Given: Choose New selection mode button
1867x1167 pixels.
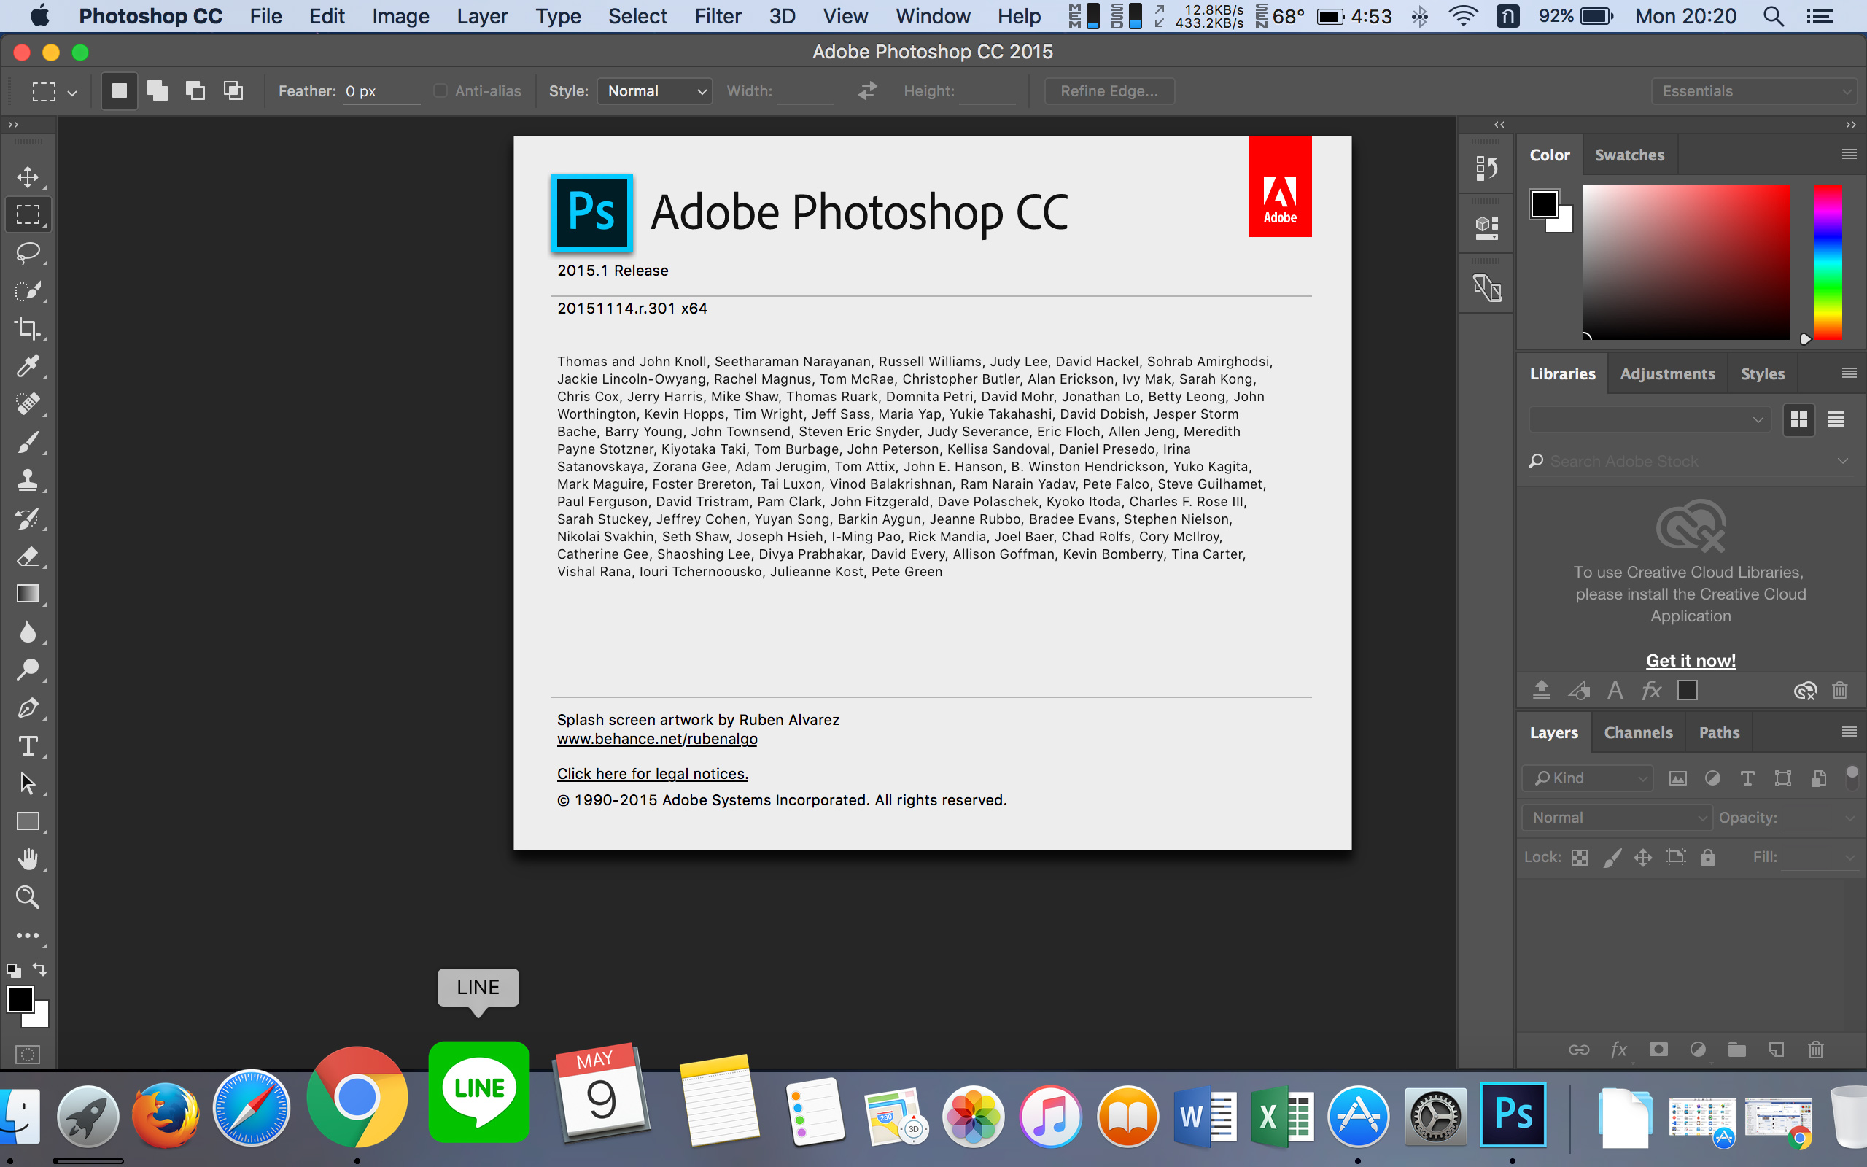Looking at the screenshot, I should (120, 91).
